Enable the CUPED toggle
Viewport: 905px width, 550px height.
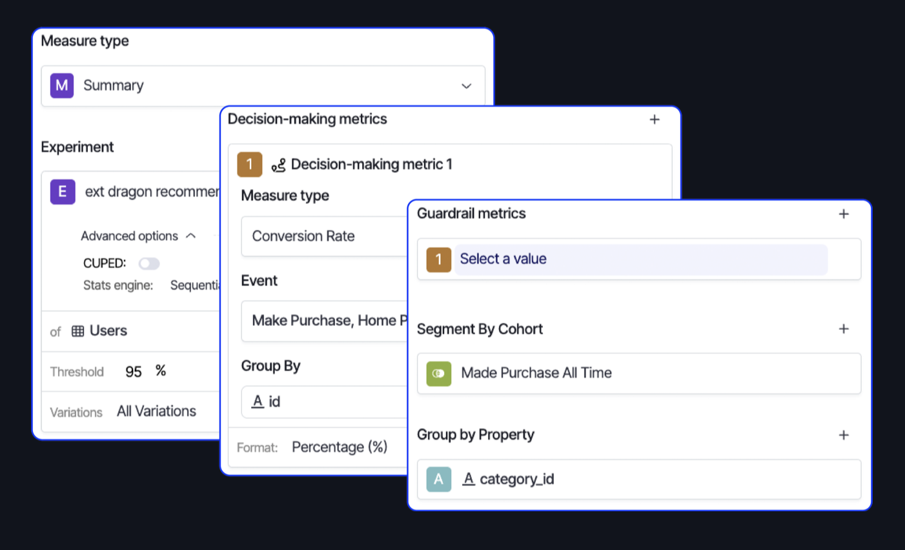tap(149, 263)
